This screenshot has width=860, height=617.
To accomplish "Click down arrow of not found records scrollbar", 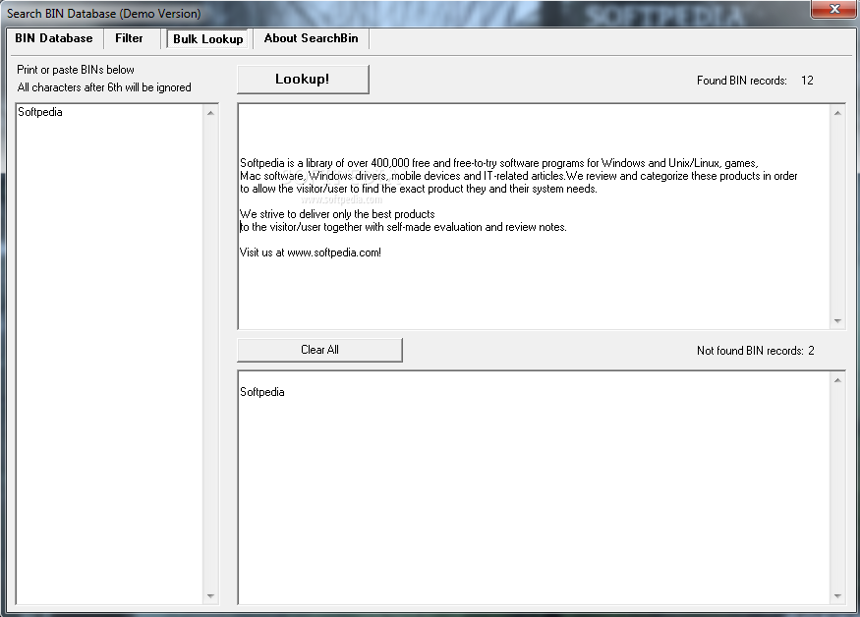I will (837, 595).
